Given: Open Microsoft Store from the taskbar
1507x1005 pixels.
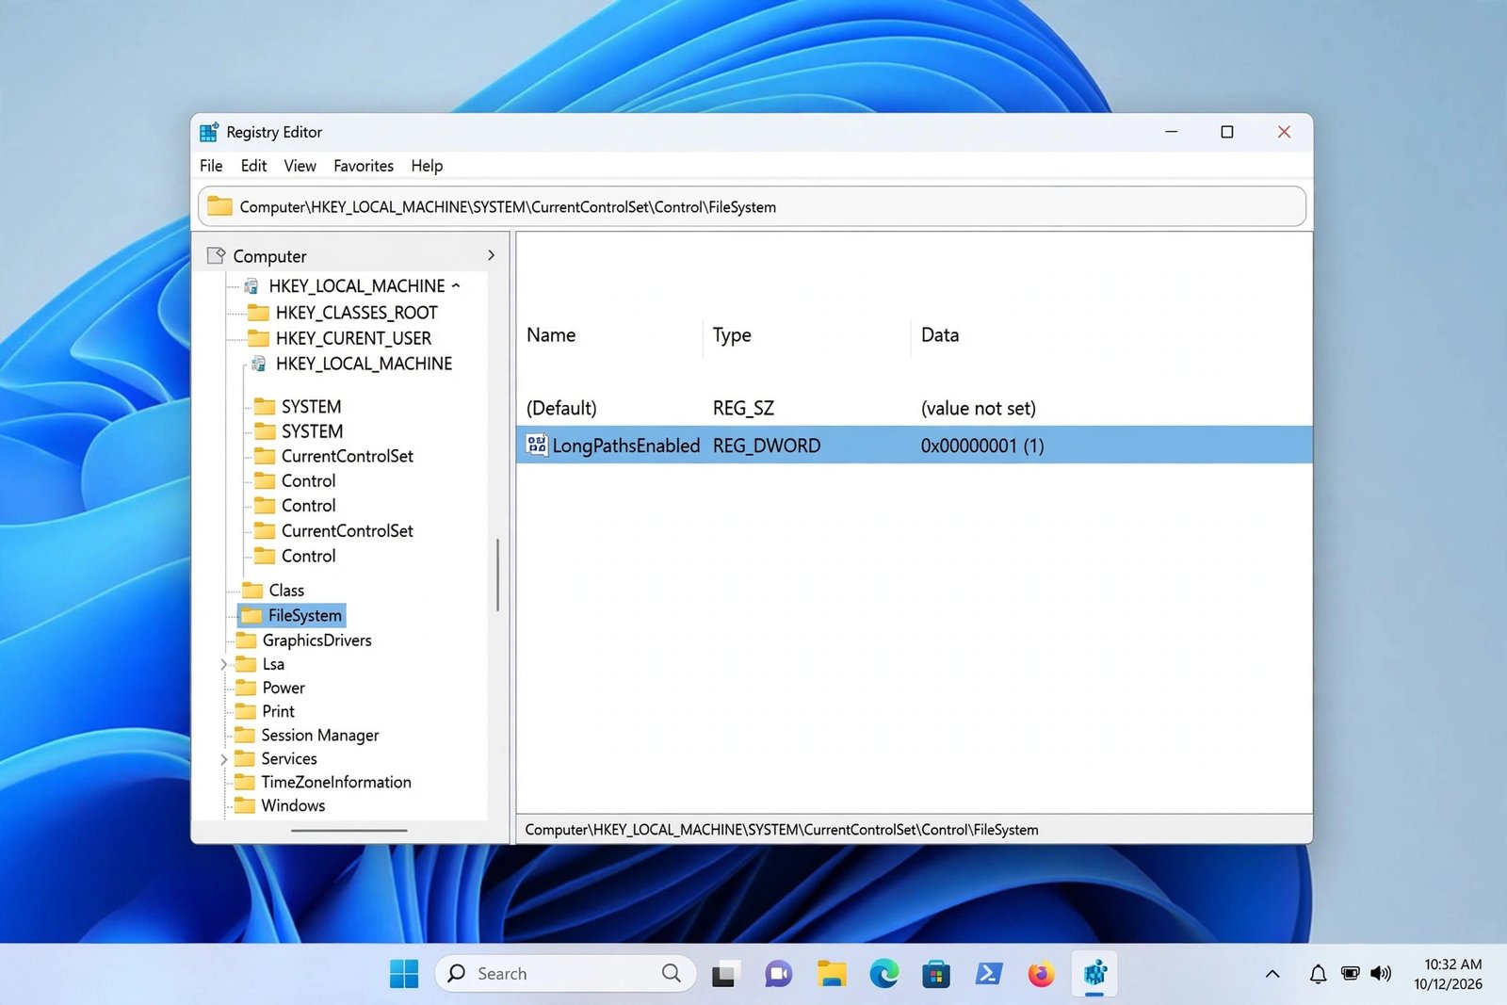Looking at the screenshot, I should click(x=935, y=974).
